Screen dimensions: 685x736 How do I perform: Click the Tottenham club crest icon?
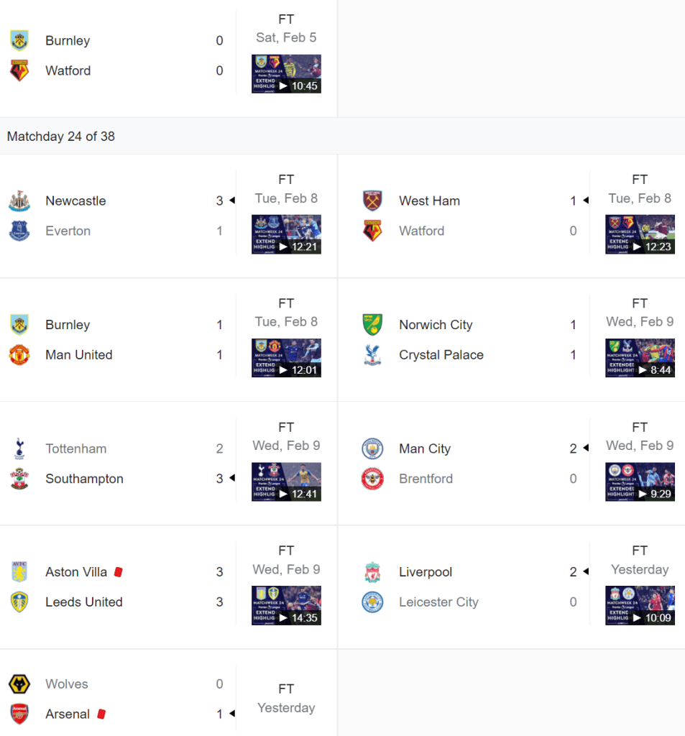click(19, 448)
